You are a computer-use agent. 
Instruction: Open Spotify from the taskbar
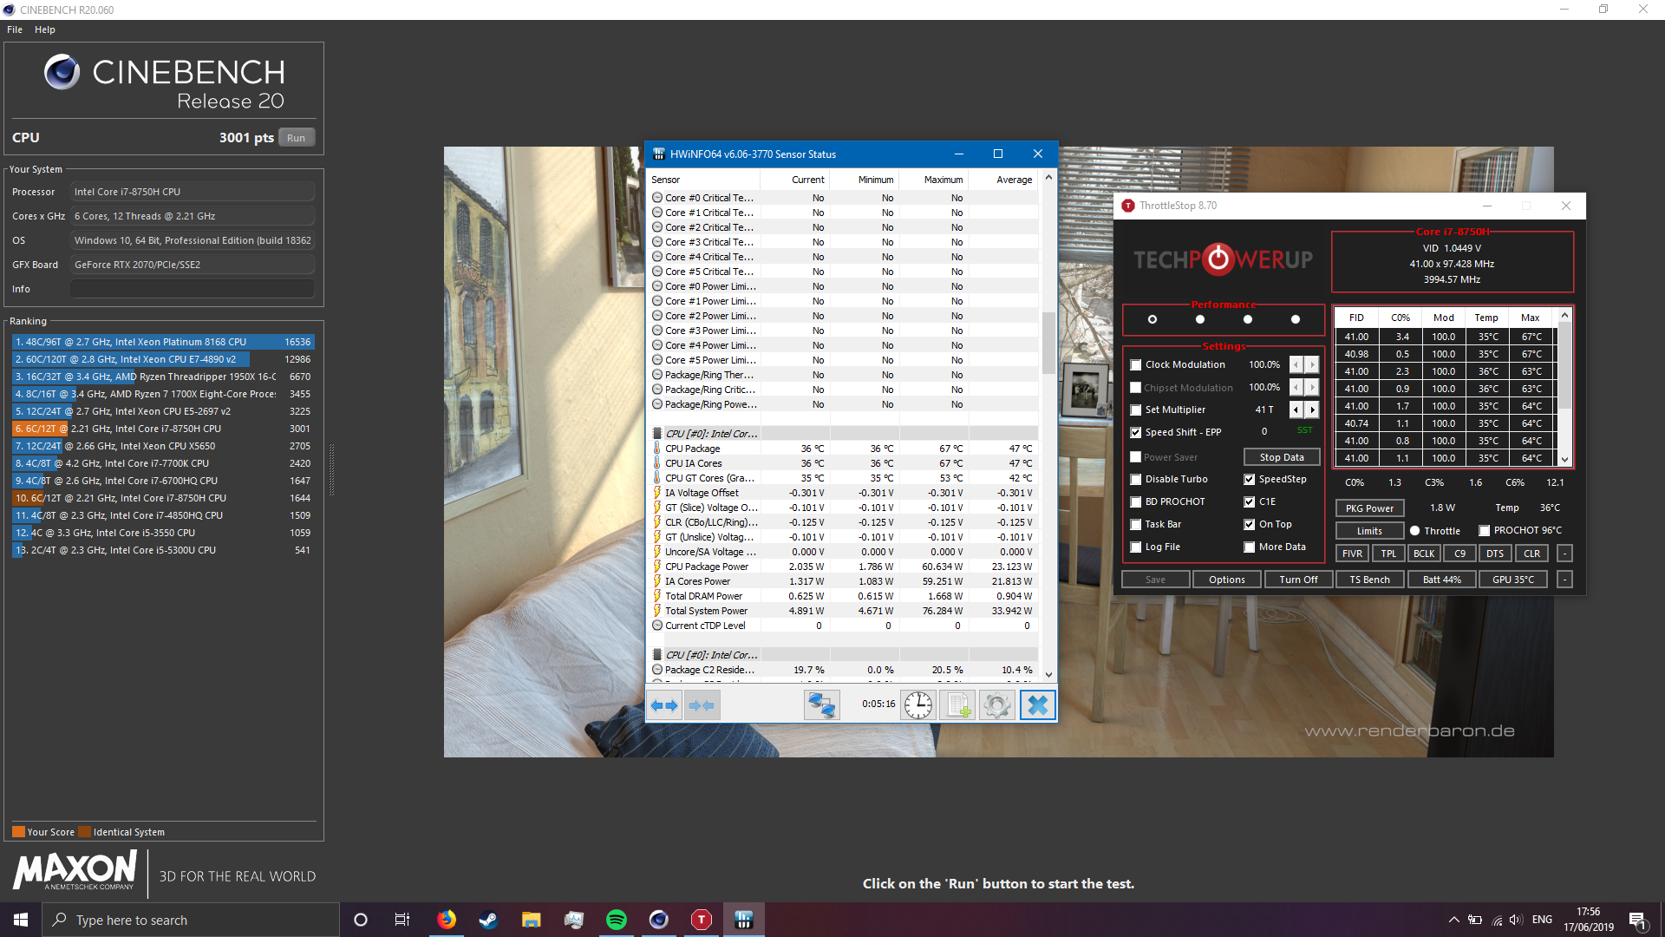tap(617, 920)
